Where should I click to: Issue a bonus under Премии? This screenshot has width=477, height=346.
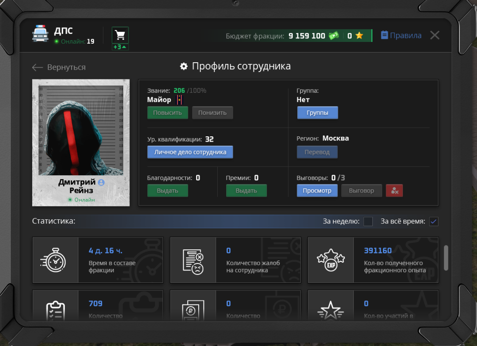[246, 191]
